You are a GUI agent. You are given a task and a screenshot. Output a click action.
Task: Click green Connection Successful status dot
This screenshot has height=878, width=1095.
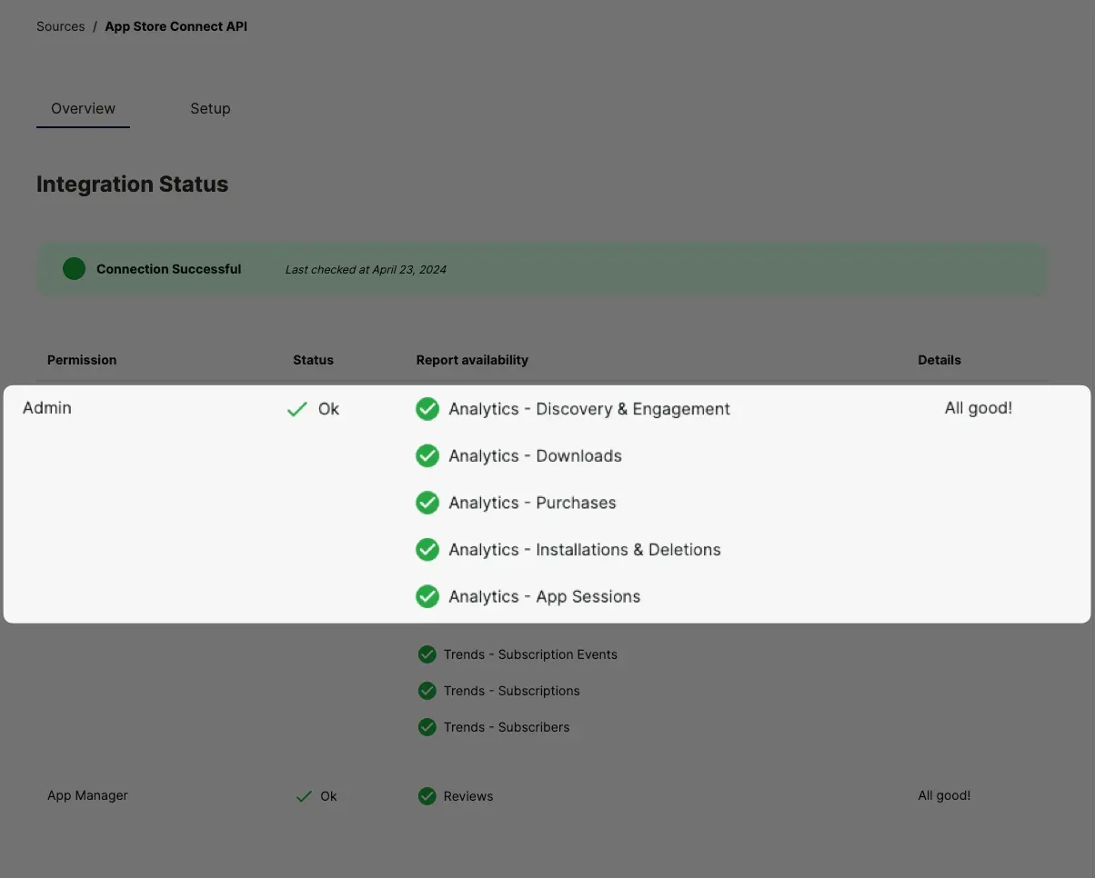74,269
